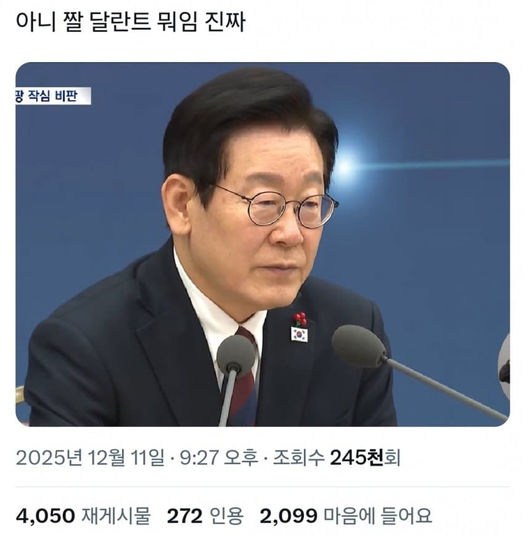Click the bold 245천 view figure
Viewport: 524px width, 538px height.
(356, 458)
